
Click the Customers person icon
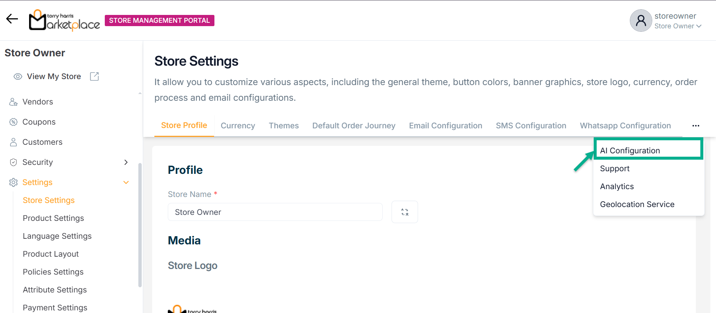[13, 142]
